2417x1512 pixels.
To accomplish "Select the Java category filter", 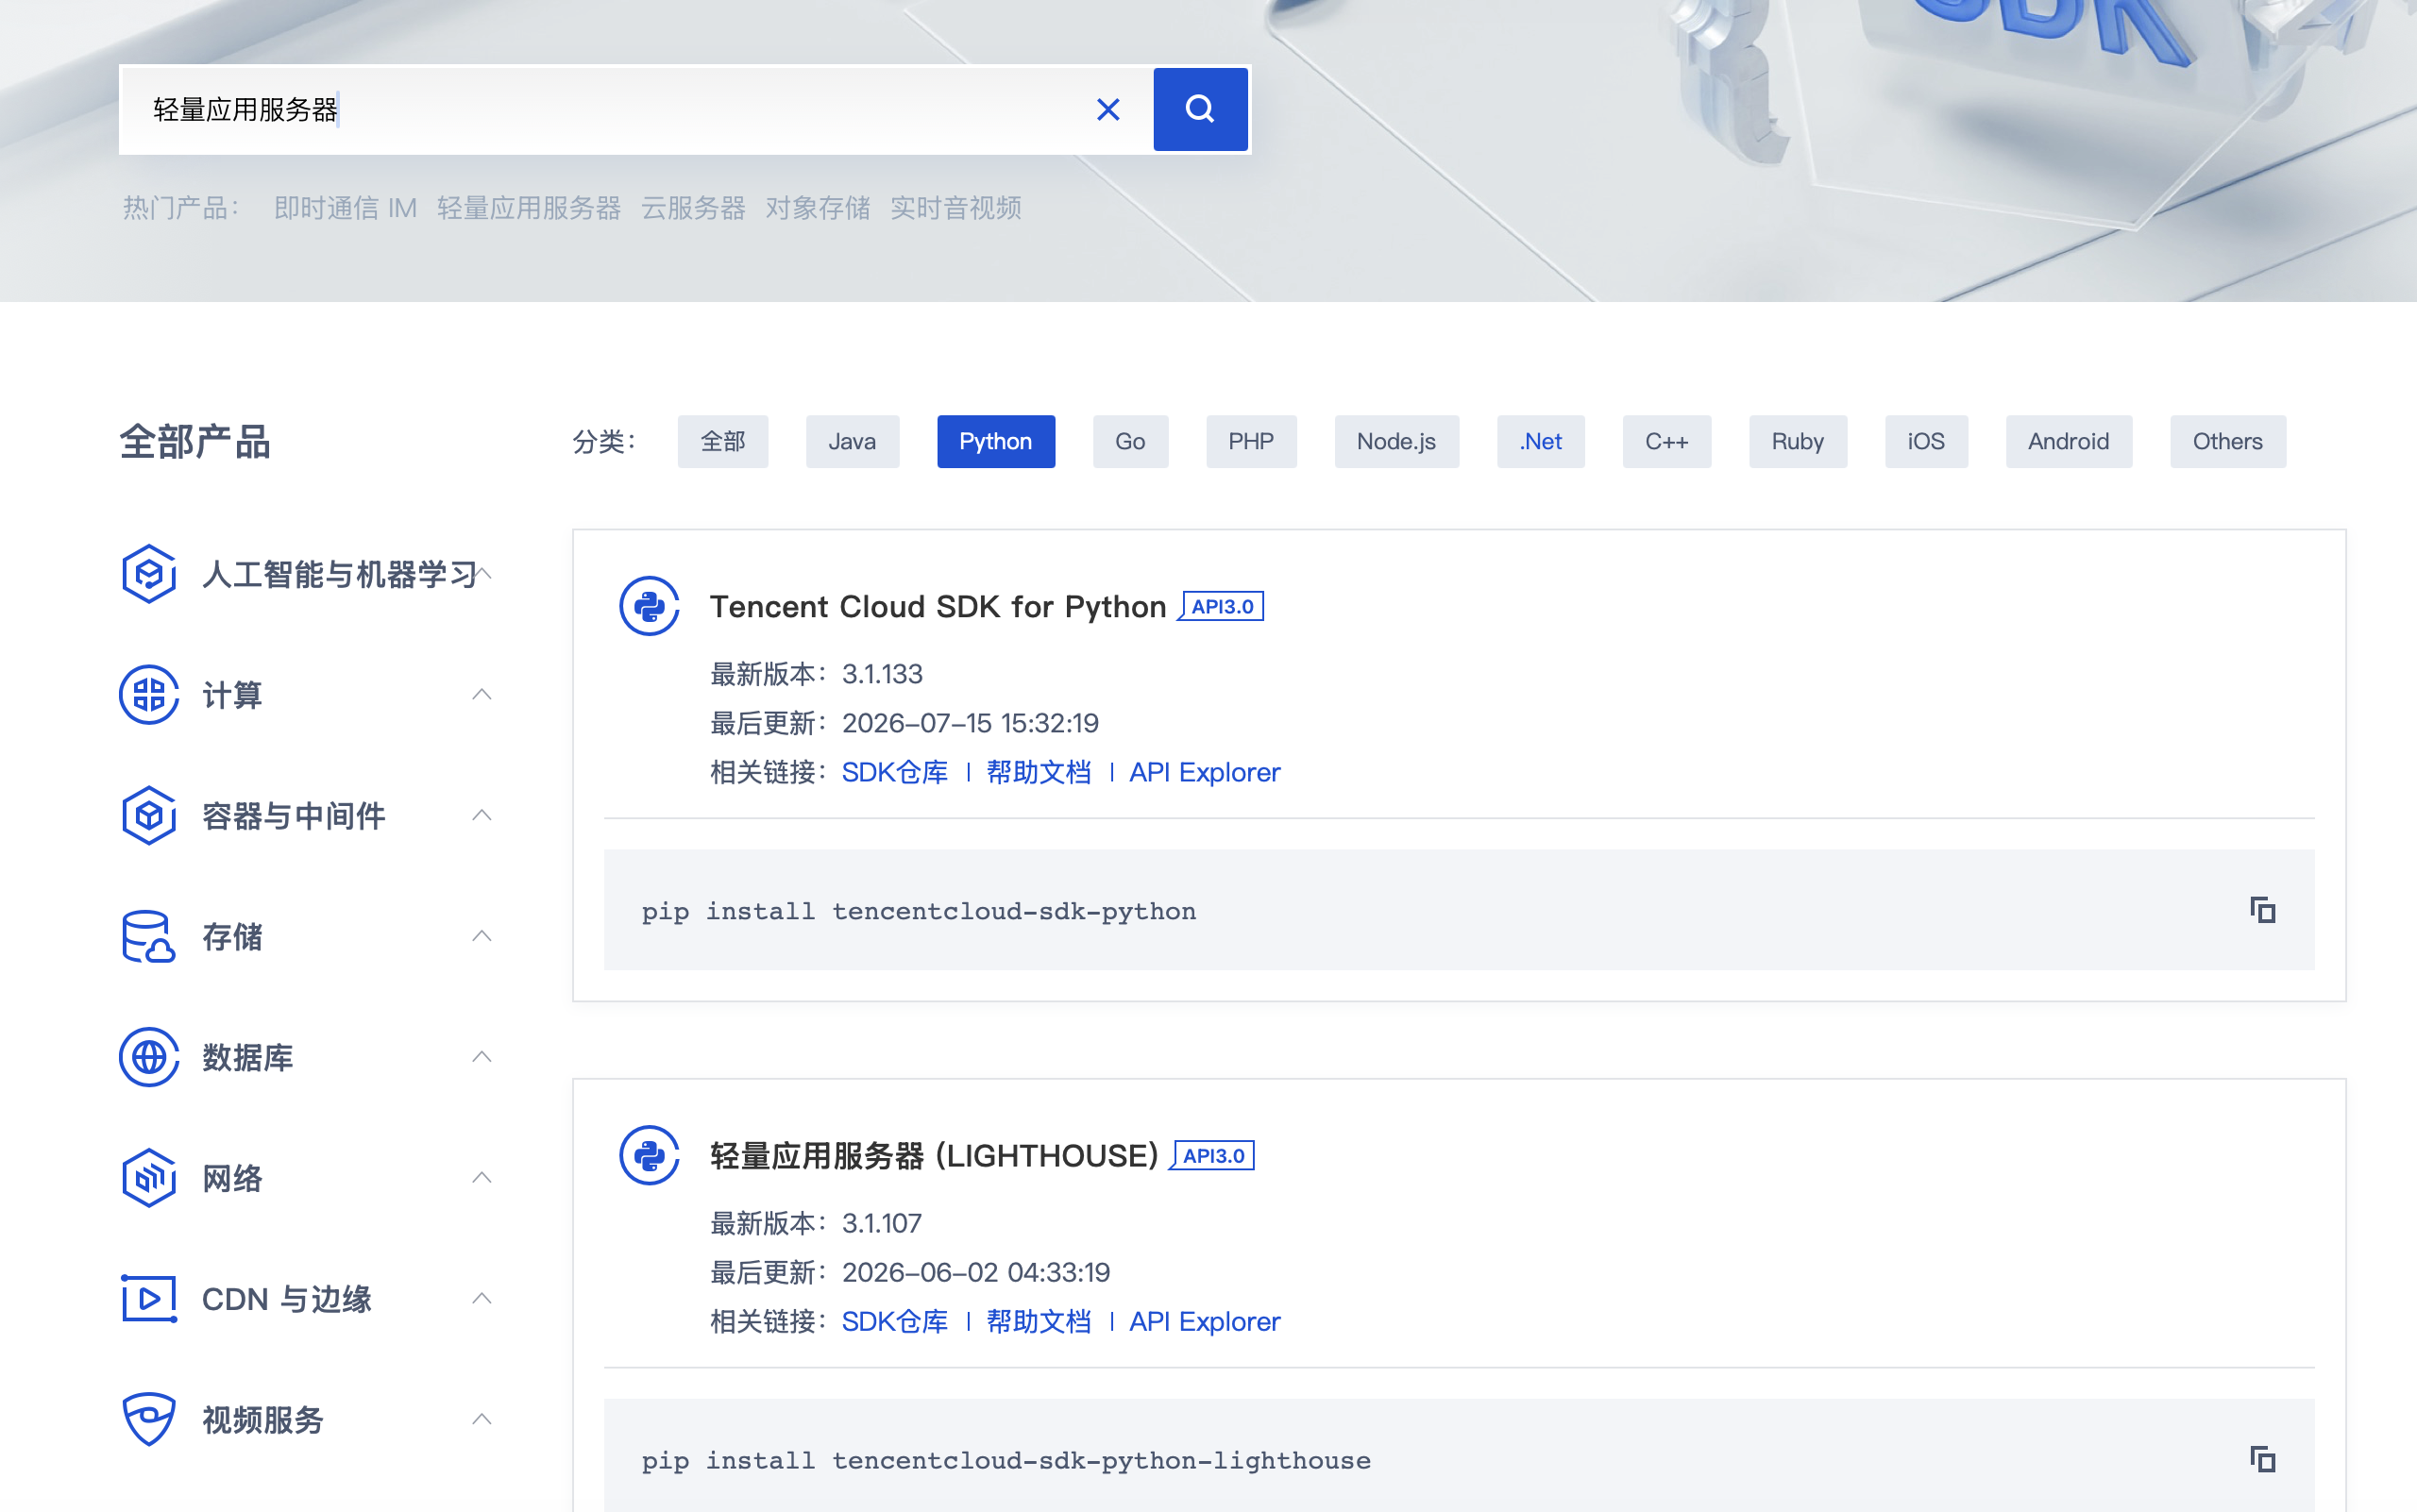I will click(852, 441).
